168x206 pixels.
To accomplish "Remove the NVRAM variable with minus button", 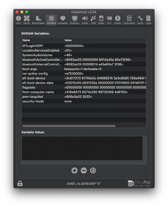I will click(84, 170).
